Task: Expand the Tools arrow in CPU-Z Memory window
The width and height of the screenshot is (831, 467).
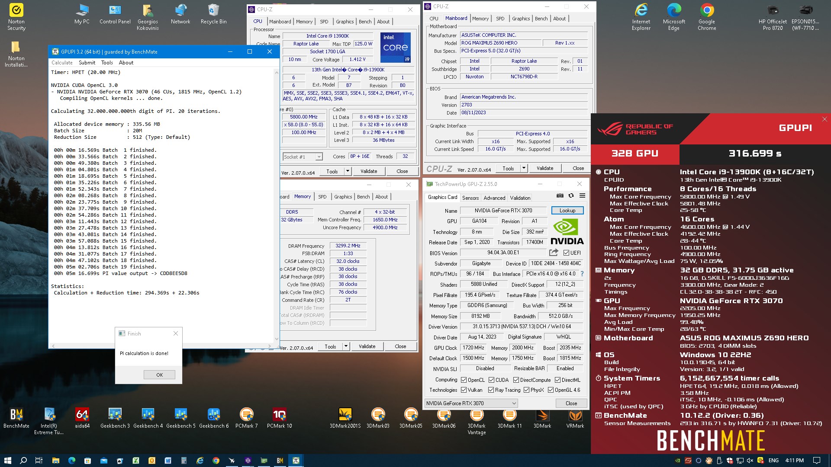Action: point(346,346)
